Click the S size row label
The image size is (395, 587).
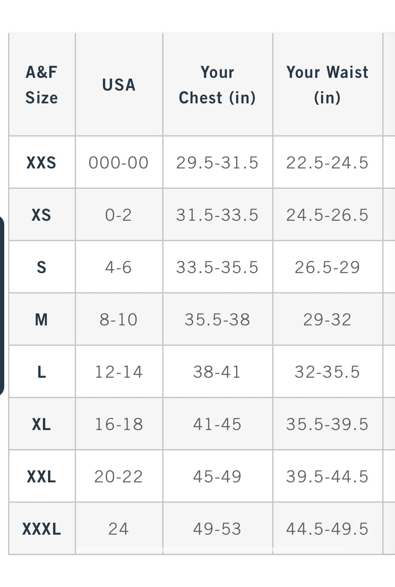(41, 267)
